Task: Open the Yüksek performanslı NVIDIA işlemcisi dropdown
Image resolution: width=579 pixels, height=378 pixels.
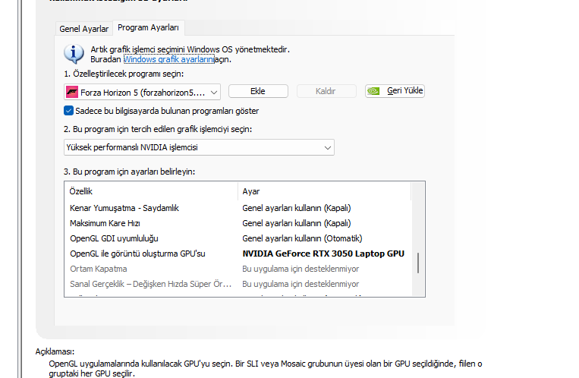Action: (x=199, y=147)
